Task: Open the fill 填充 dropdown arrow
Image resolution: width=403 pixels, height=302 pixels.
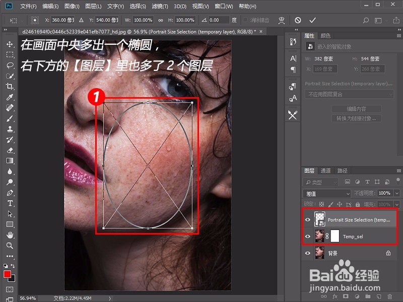Action: coord(397,204)
